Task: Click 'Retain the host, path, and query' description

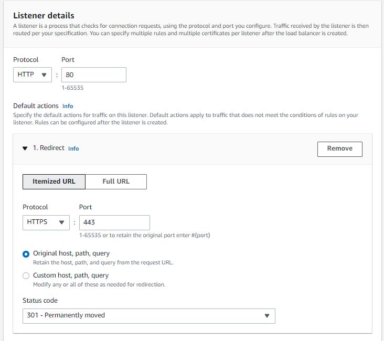Action: 103,262
